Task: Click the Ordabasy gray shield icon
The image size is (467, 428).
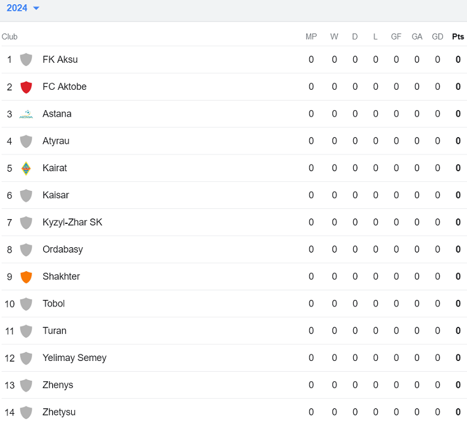Action: [x=26, y=250]
